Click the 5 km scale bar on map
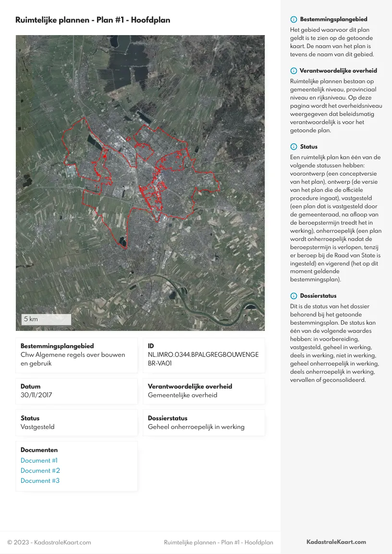This screenshot has height=554, width=392. pos(46,319)
